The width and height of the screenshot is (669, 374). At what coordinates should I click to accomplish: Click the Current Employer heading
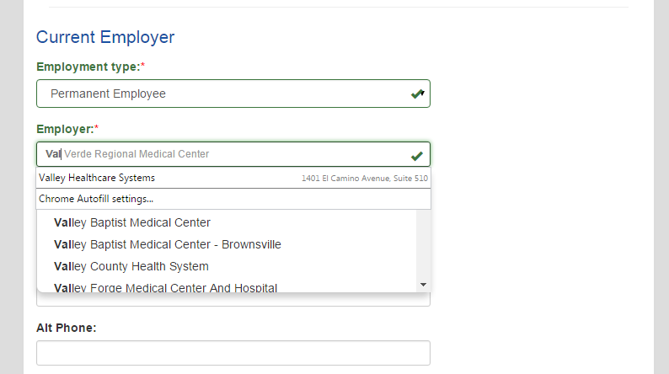tap(105, 37)
